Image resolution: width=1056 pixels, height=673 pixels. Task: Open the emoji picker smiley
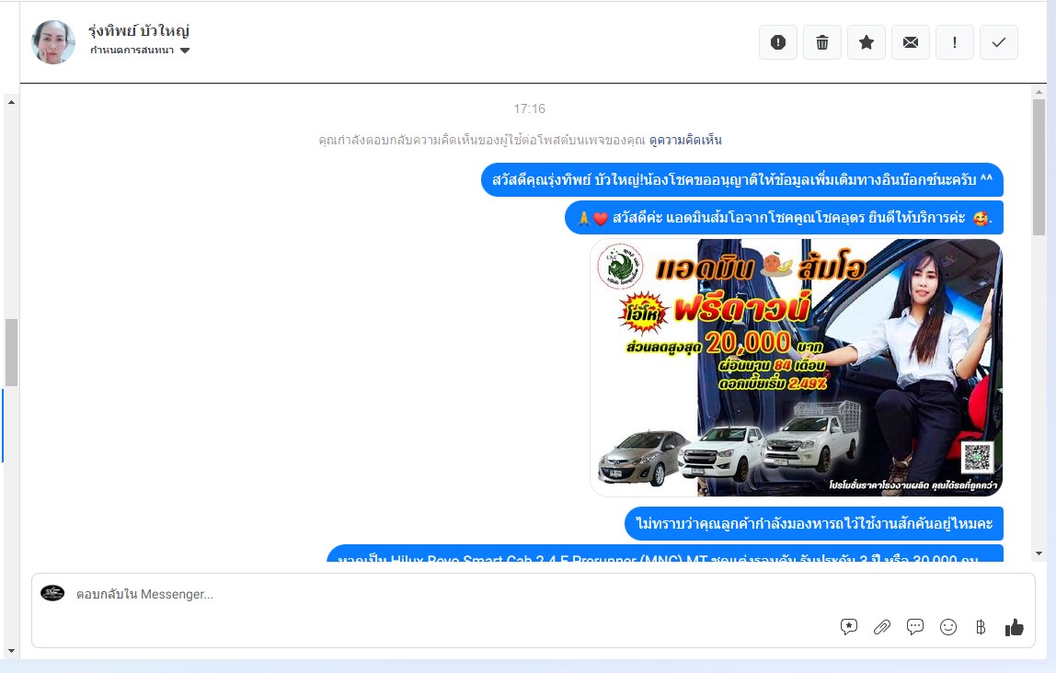(948, 627)
